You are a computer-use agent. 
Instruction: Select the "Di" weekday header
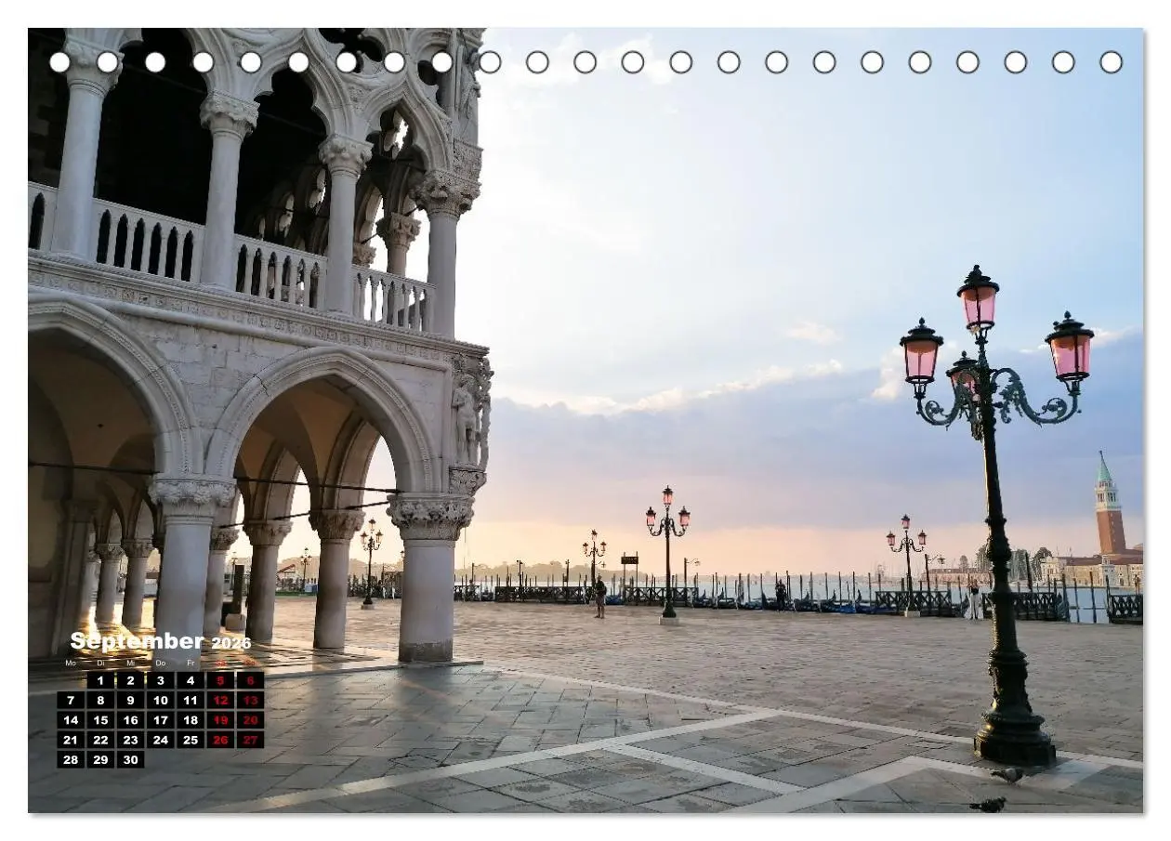100,663
